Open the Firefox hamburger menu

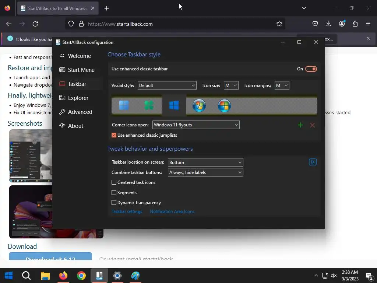click(368, 24)
